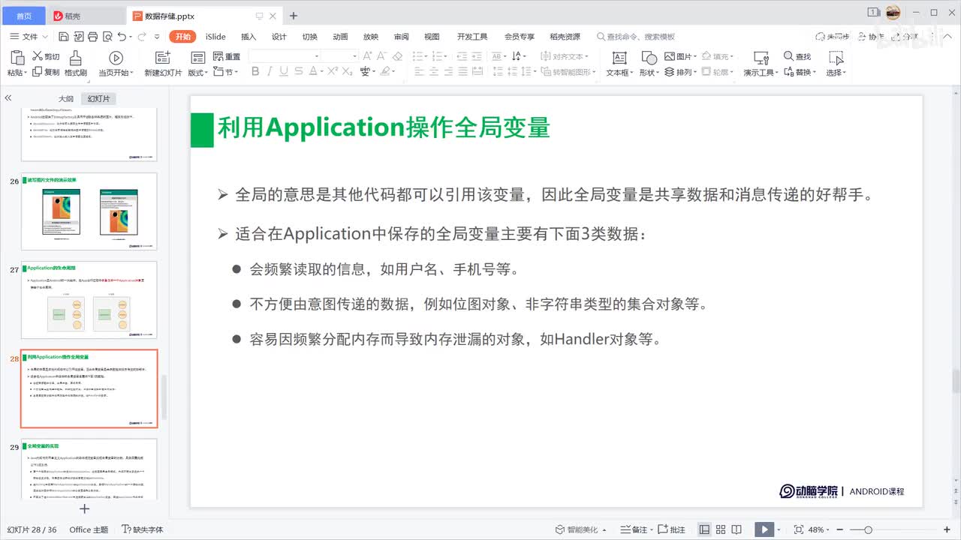
Task: Undo the last action
Action: (122, 37)
